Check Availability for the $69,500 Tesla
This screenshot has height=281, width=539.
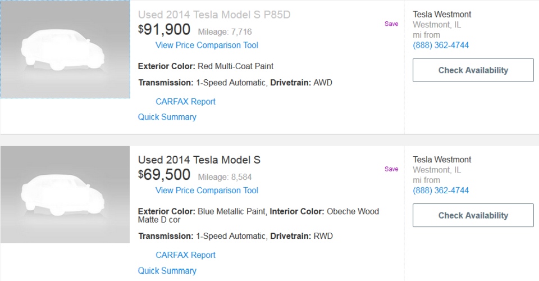tap(473, 215)
